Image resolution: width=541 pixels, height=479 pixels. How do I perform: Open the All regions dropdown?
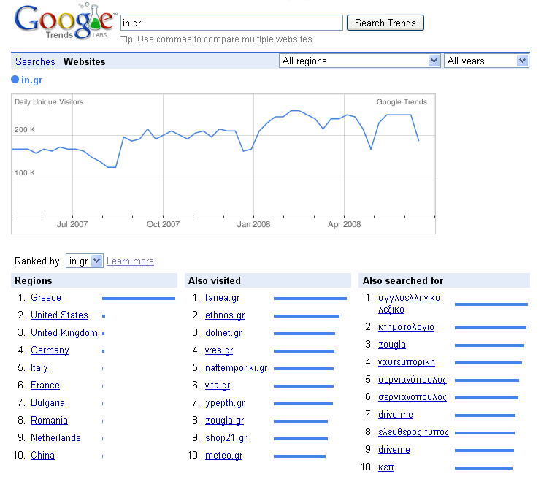click(x=359, y=61)
